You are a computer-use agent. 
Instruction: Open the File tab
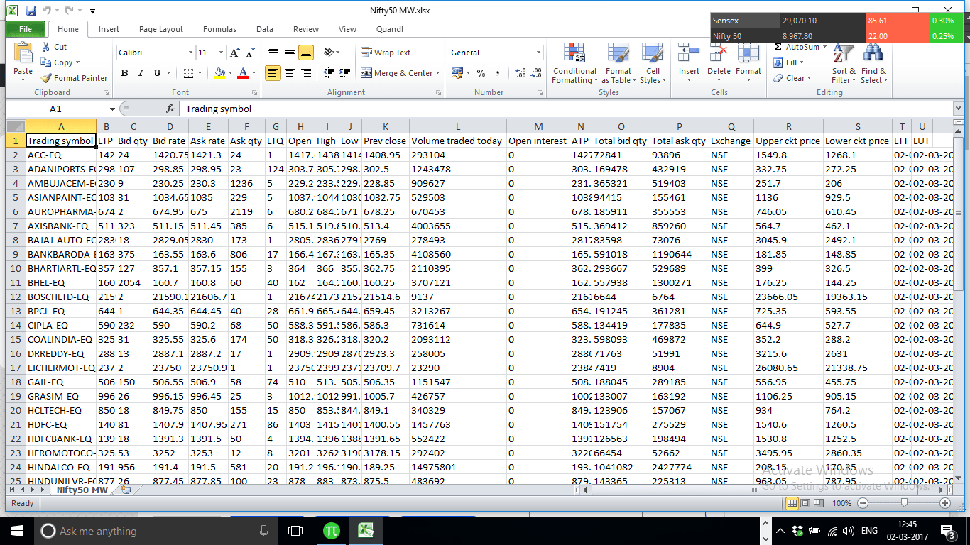[26, 29]
